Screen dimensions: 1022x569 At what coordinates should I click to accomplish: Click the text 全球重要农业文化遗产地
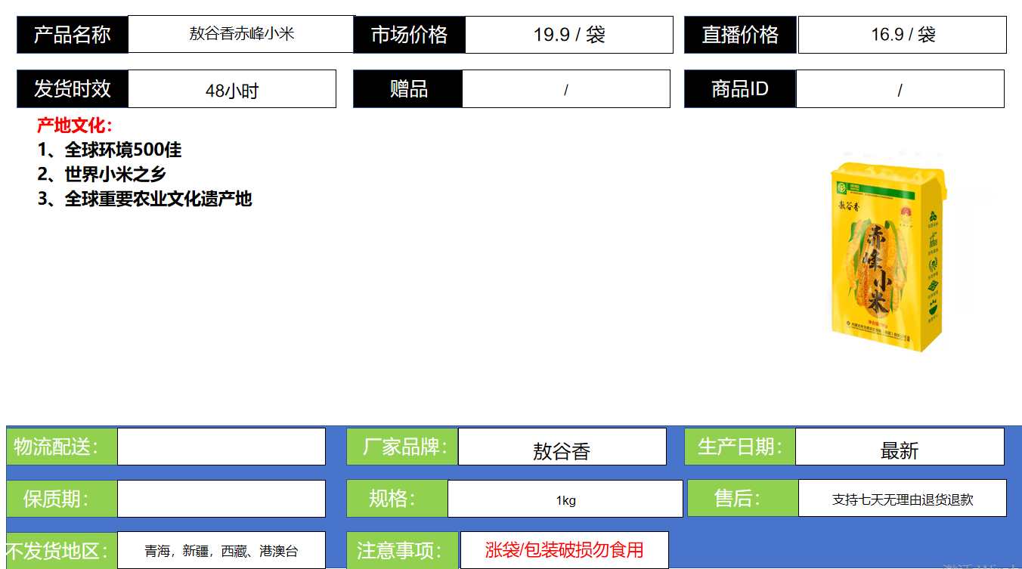pos(144,199)
